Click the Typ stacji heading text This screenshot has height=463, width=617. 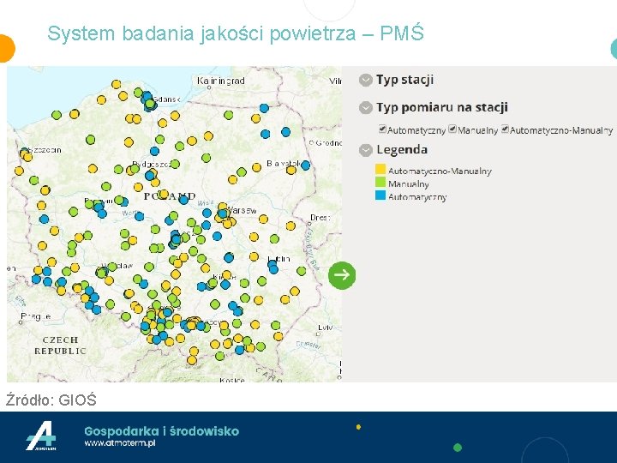(x=404, y=80)
